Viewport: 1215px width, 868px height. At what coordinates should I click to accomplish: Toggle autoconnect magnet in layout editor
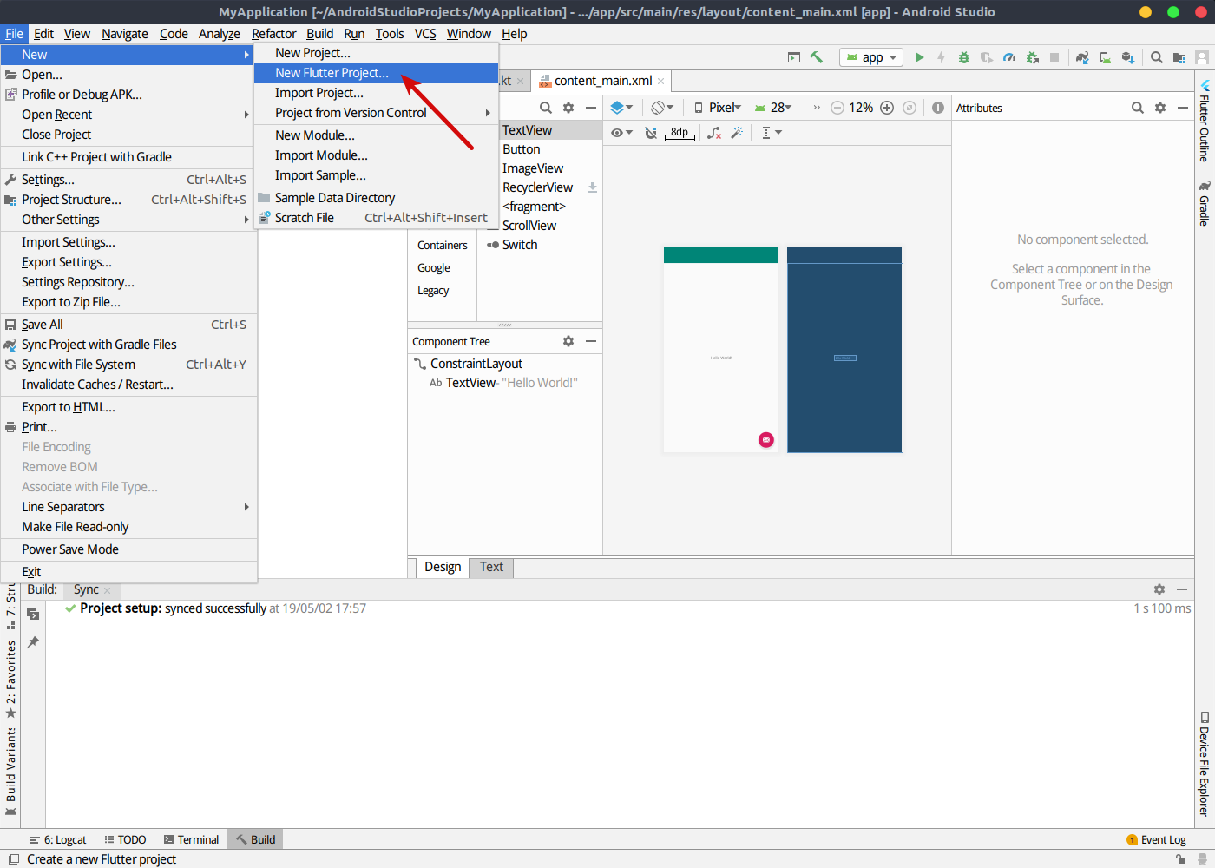pyautogui.click(x=651, y=133)
